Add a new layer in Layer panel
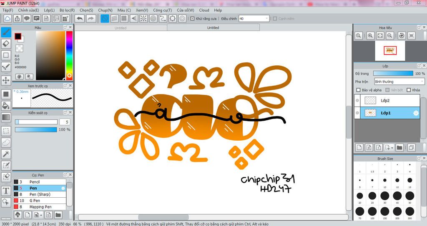Image resolution: width=427 pixels, height=226 pixels. (x=359, y=147)
